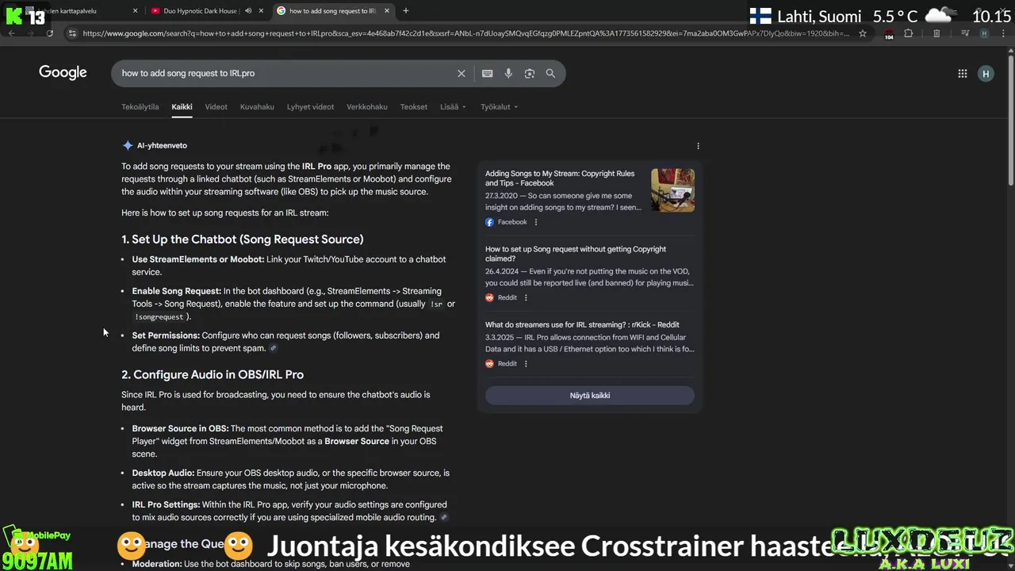Open source link icon after IRL Pro Settings

click(x=444, y=517)
